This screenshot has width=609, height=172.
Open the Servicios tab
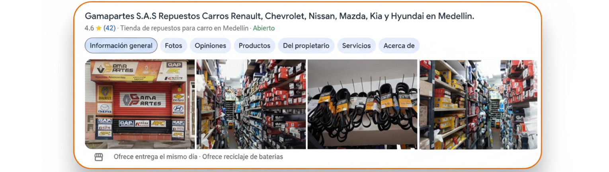point(357,46)
